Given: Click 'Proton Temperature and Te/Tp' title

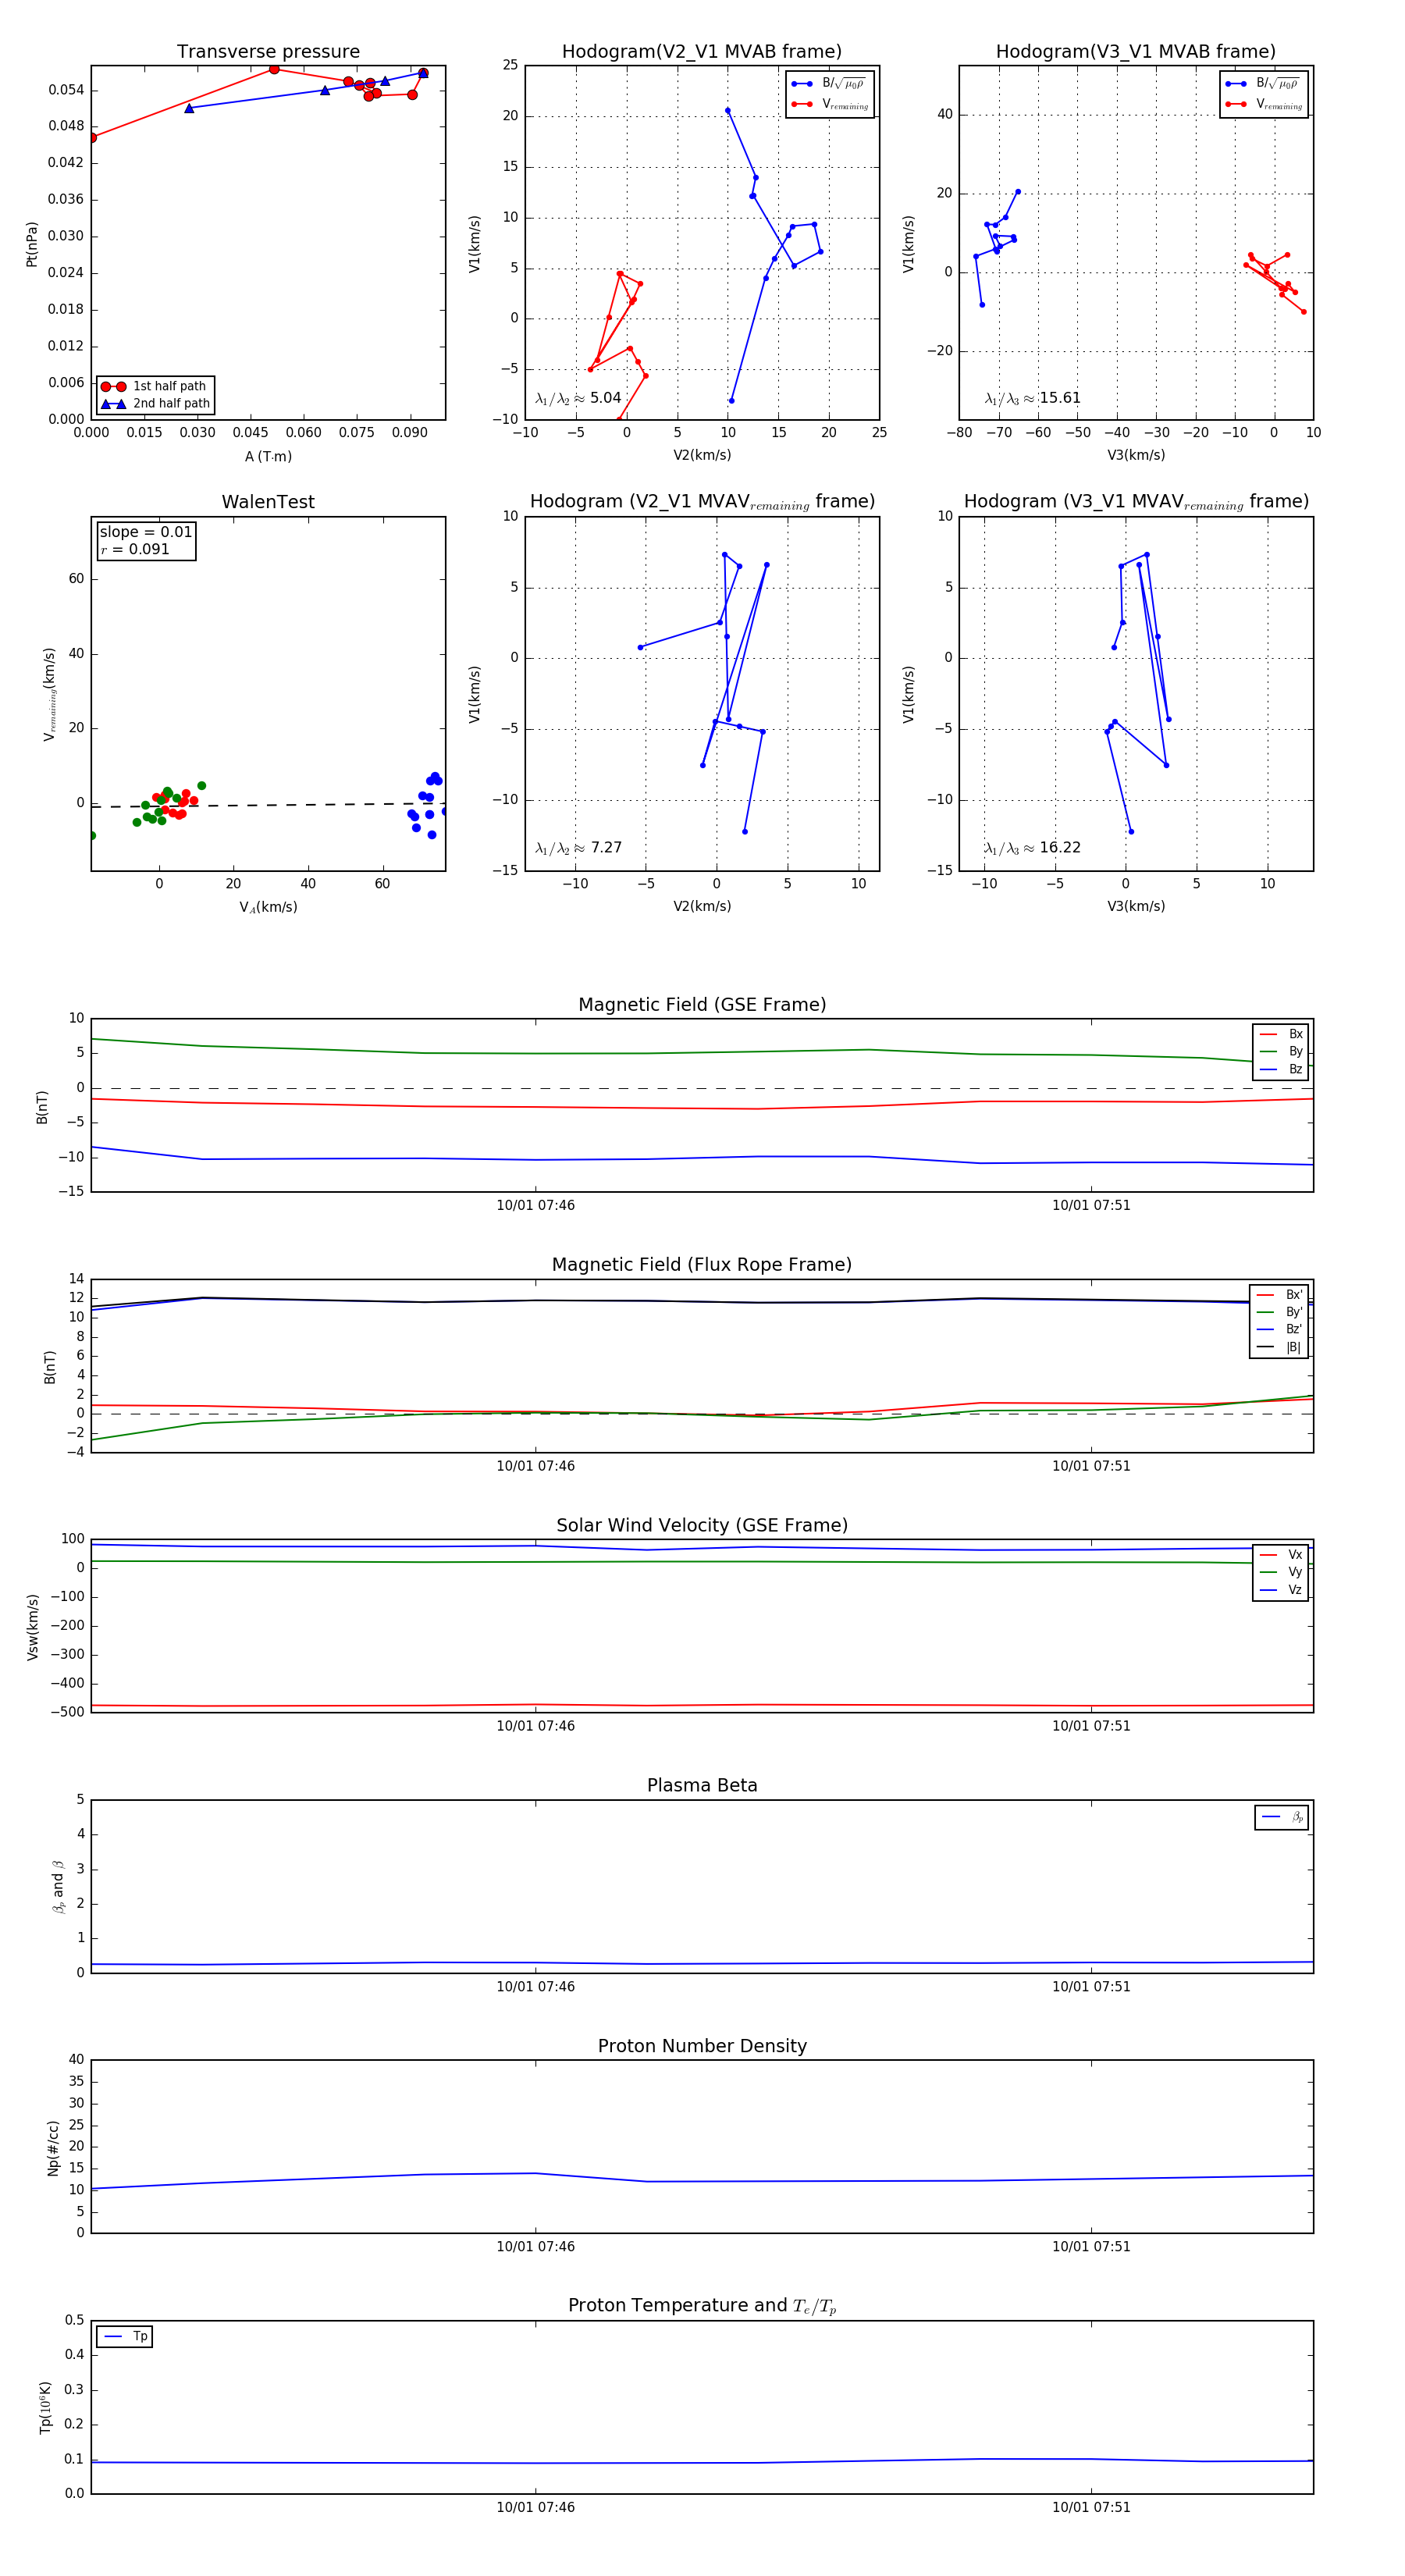Looking at the screenshot, I should [x=702, y=2306].
